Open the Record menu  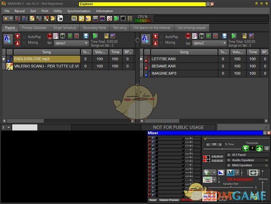[x=19, y=11]
